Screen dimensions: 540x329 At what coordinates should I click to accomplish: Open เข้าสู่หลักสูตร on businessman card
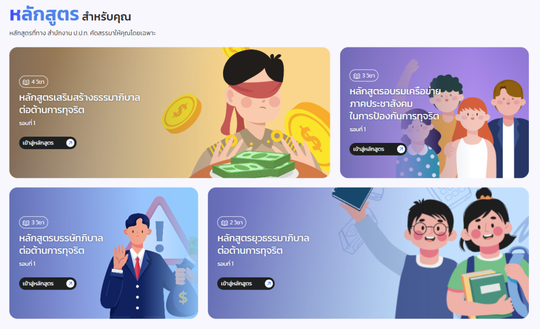coord(47,284)
